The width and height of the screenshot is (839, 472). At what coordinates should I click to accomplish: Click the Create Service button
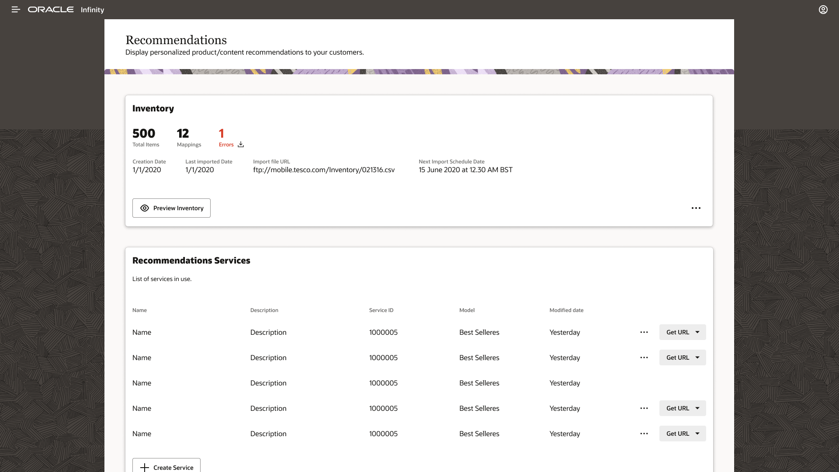coord(166,467)
